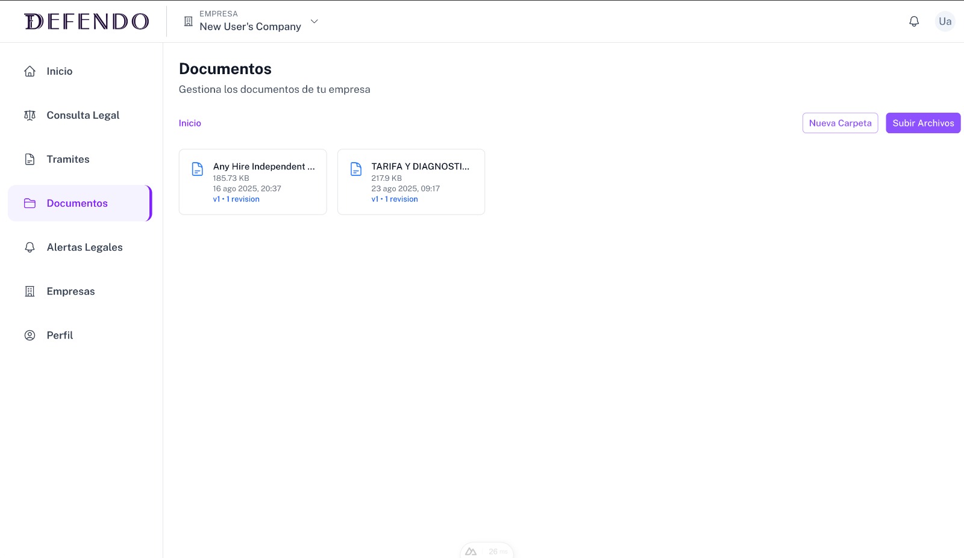Click the TARIFA Y DIAGNOSTI document icon
The height and width of the screenshot is (558, 964).
tap(355, 169)
